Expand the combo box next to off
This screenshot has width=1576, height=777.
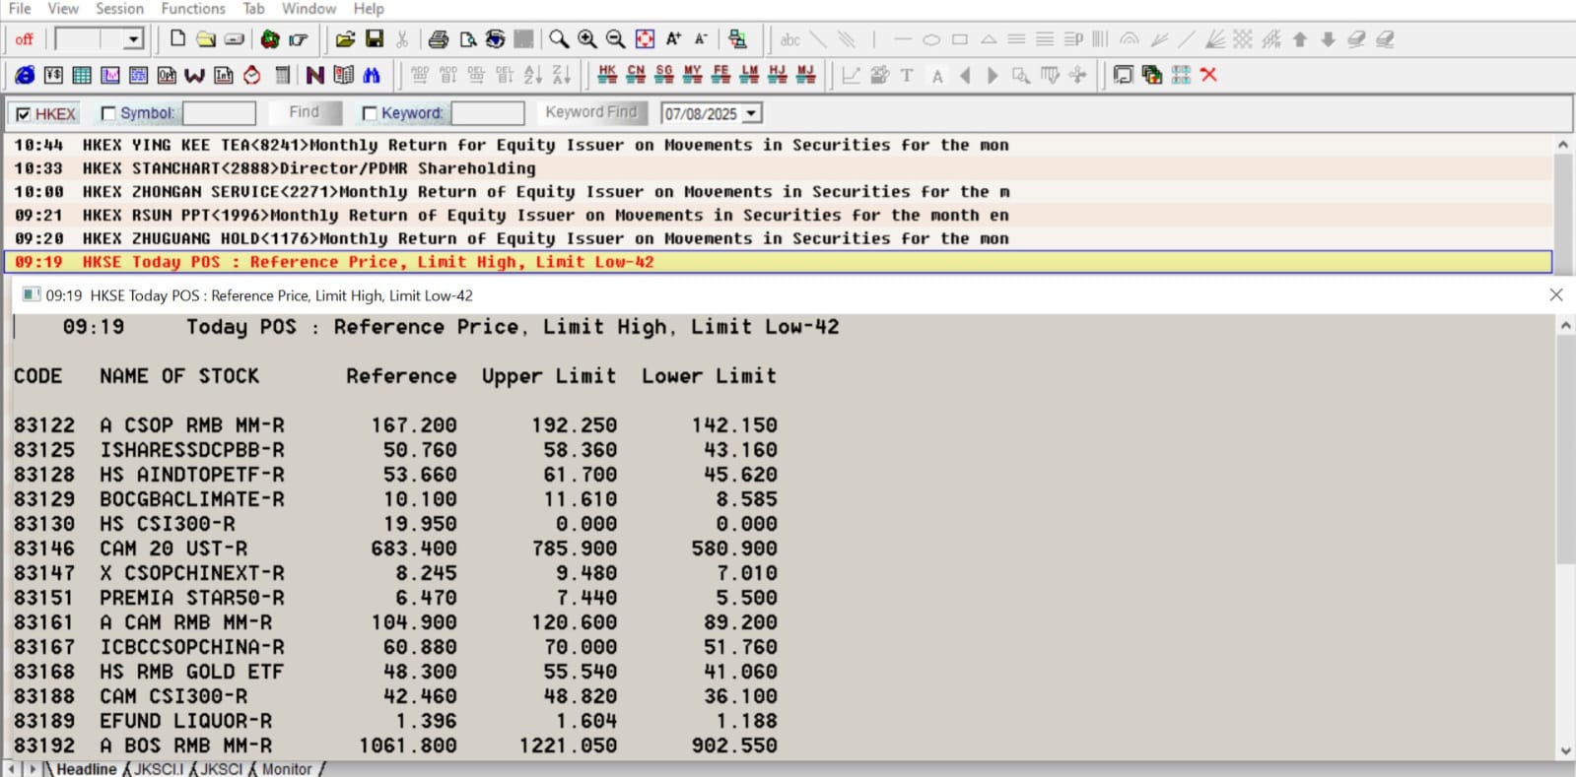134,39
